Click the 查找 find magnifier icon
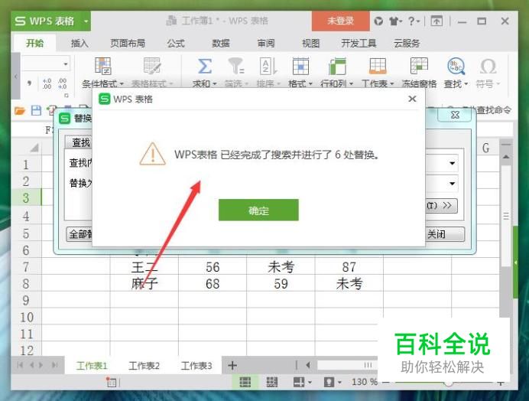The height and width of the screenshot is (401, 529). click(x=456, y=67)
